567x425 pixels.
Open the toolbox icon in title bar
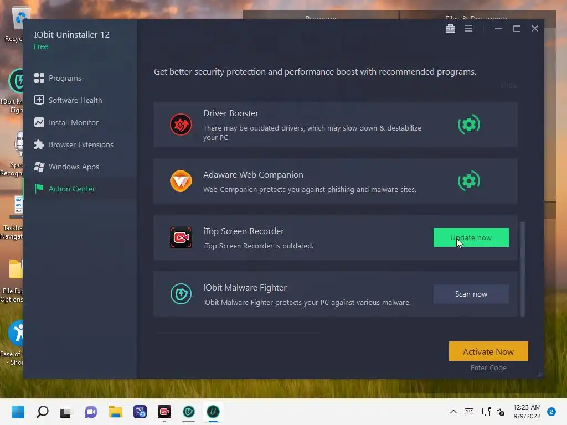pyautogui.click(x=450, y=29)
